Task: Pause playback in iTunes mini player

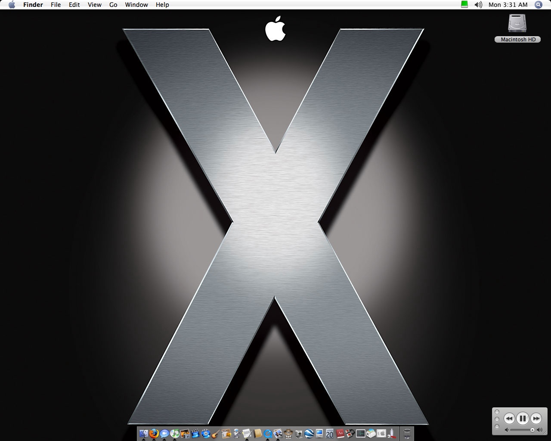Action: [523, 418]
